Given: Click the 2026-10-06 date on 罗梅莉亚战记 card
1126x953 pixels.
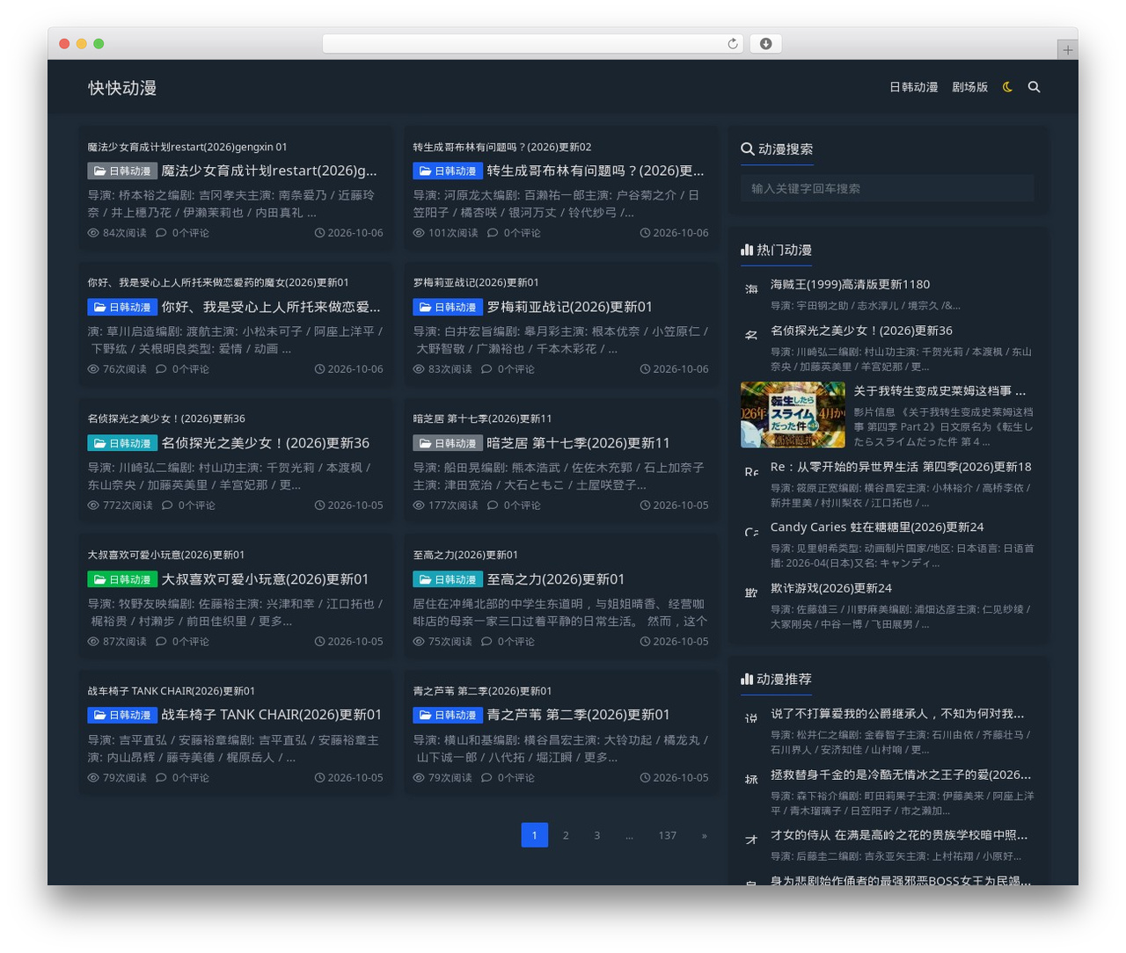Looking at the screenshot, I should (674, 369).
